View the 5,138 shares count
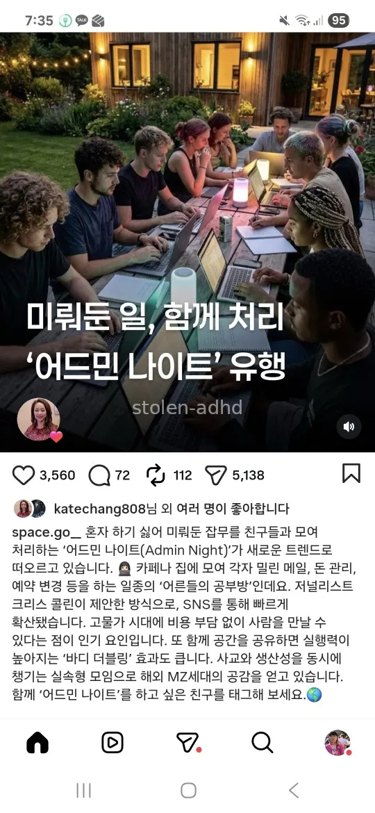 pos(248,475)
